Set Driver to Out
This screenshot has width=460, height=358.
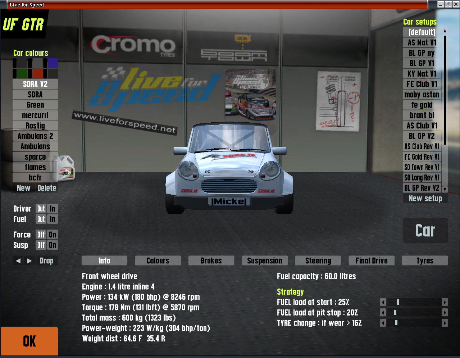(x=41, y=209)
